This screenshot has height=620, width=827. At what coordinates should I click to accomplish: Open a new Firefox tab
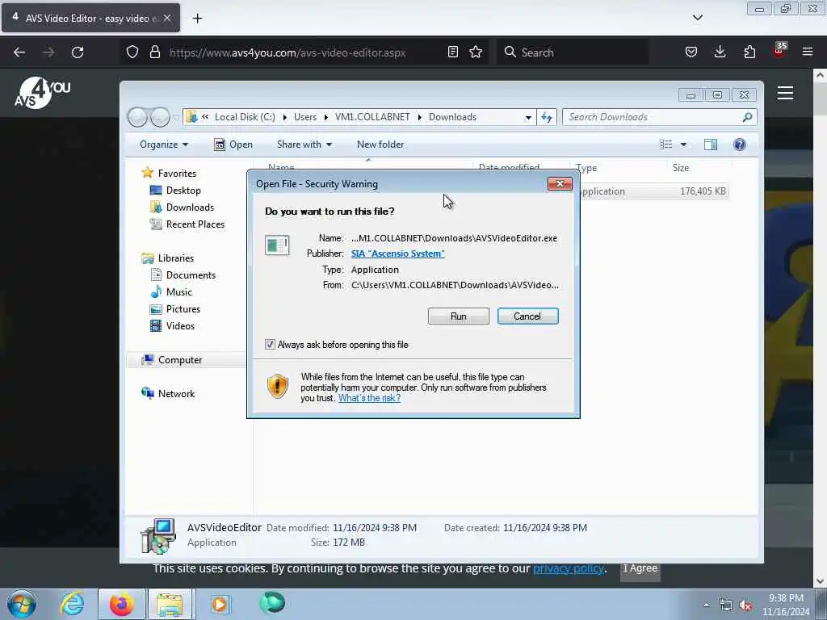tap(197, 19)
